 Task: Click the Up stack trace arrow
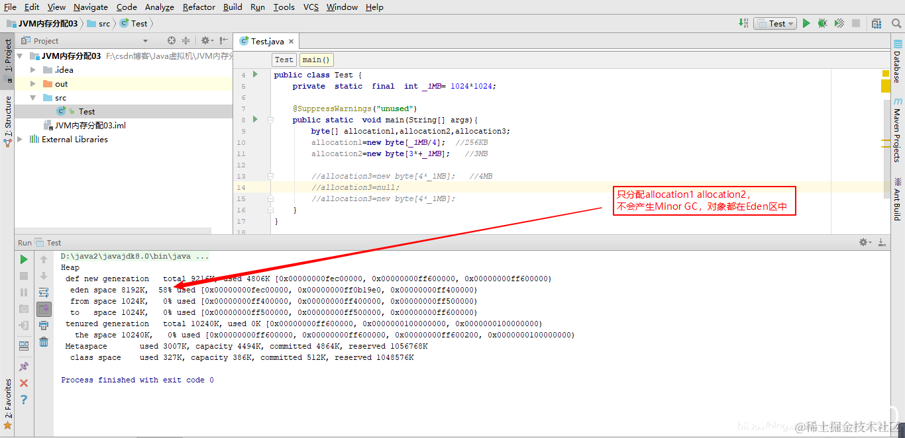(x=44, y=259)
